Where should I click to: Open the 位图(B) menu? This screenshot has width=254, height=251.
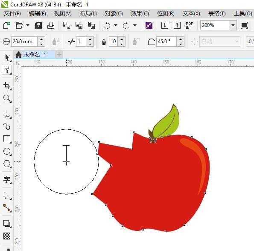point(166,14)
